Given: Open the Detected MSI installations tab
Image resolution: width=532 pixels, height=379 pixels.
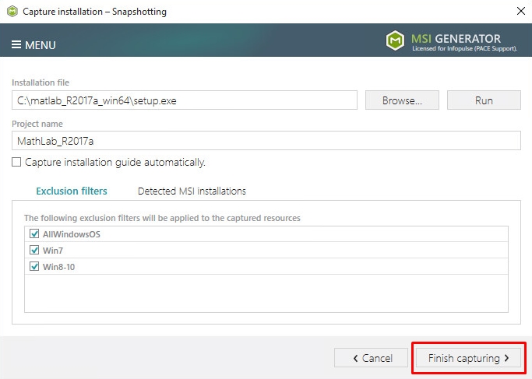Looking at the screenshot, I should [192, 191].
